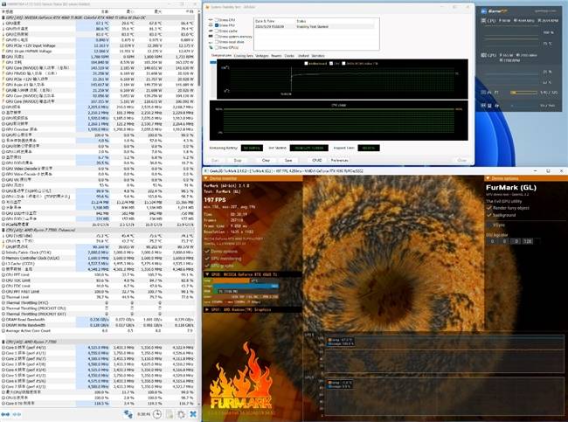Click CPUID button in AIDA64

(x=316, y=160)
